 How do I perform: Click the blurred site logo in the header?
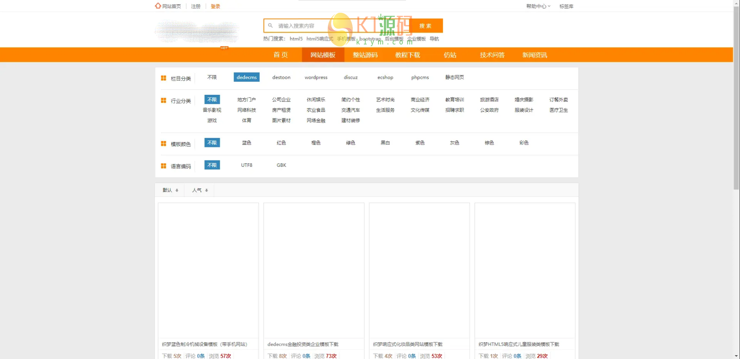(x=197, y=31)
